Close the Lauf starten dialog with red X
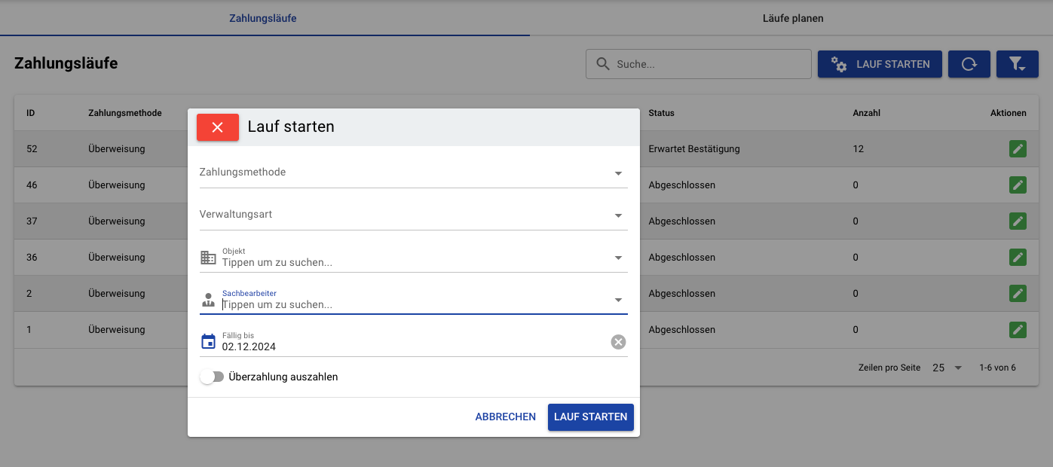 218,127
